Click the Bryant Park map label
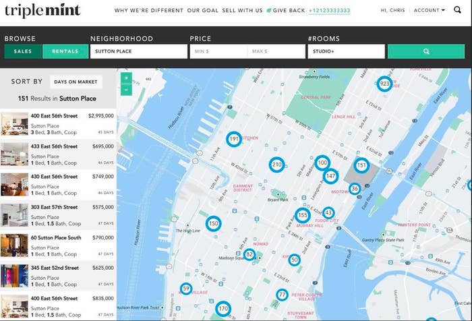Viewport: 472px width, 321px height. pyautogui.click(x=278, y=200)
